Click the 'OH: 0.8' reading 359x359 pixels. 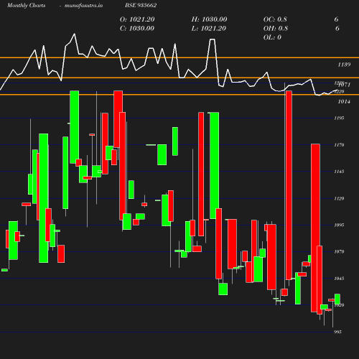(276, 29)
